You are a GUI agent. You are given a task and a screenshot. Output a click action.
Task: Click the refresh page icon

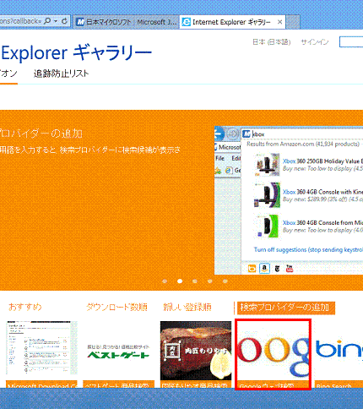[x=64, y=21]
